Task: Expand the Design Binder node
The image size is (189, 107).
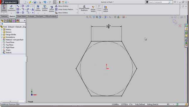Action: pos(1,34)
